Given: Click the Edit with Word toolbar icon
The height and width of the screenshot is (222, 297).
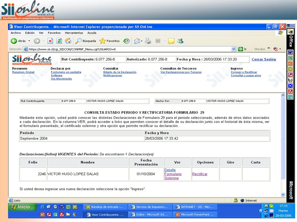Looking at the screenshot, I should coord(158,41).
